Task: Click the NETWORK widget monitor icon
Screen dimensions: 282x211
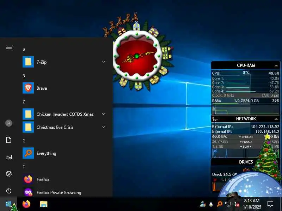Action: click(215, 119)
